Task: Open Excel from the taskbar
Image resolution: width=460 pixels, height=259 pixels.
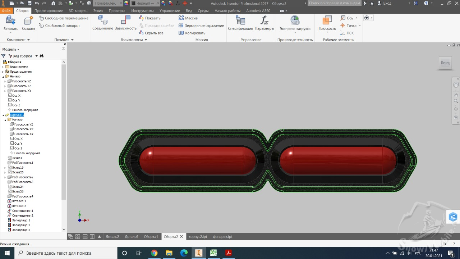Action: click(213, 253)
